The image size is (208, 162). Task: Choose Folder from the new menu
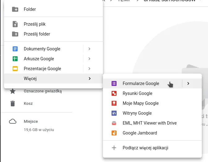(x=53, y=9)
